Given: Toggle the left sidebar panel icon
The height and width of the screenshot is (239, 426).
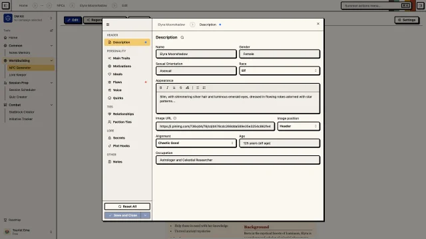Looking at the screenshot, I should tap(5, 5).
